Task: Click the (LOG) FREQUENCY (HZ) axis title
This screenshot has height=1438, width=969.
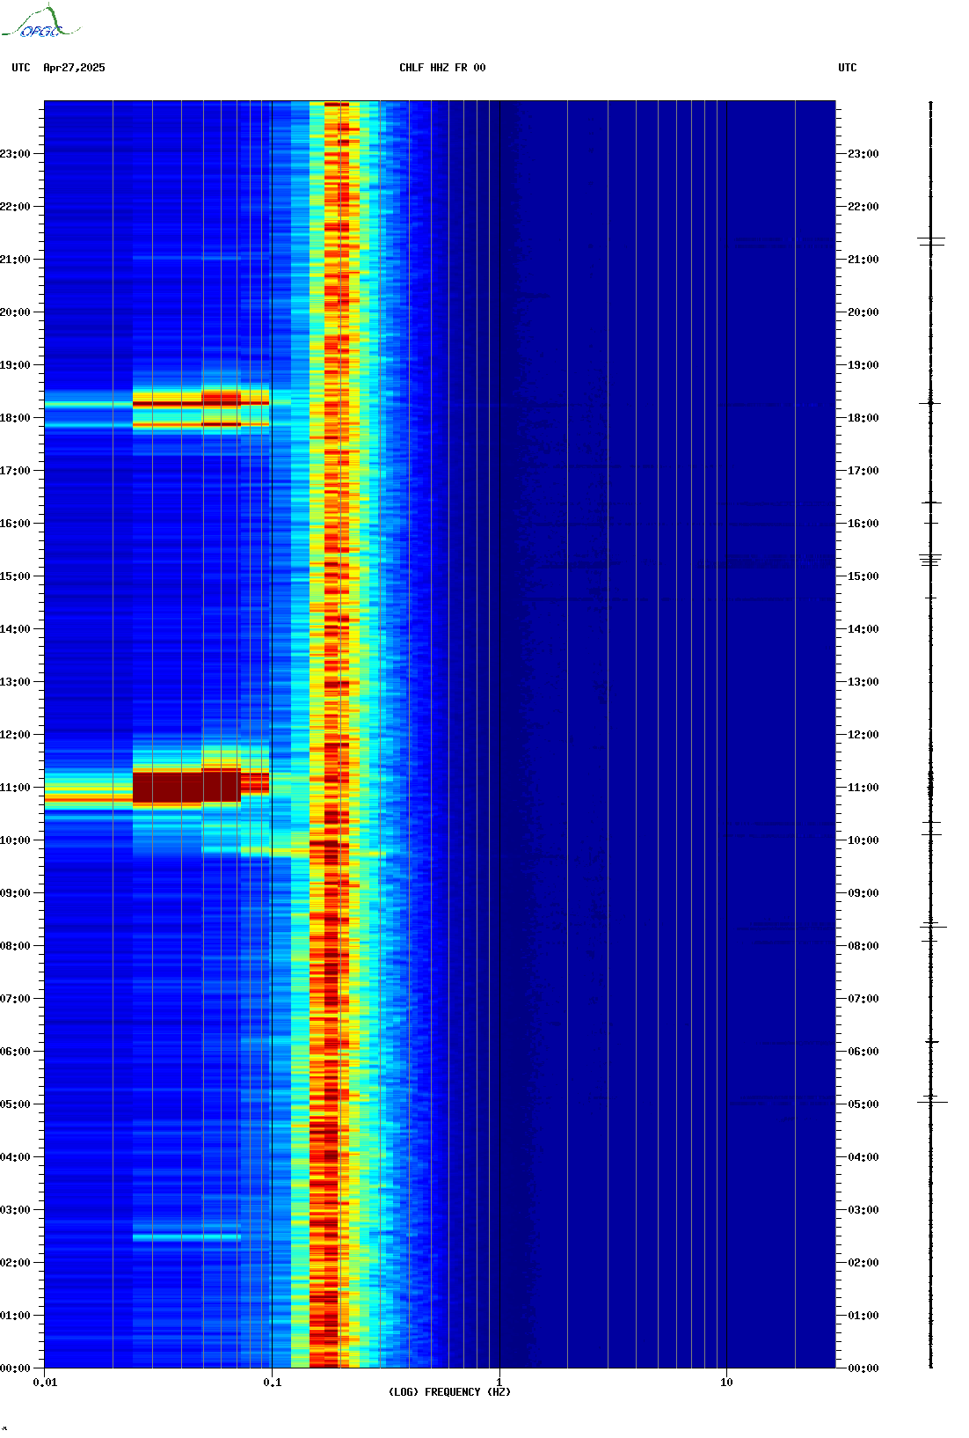Action: tap(449, 1392)
